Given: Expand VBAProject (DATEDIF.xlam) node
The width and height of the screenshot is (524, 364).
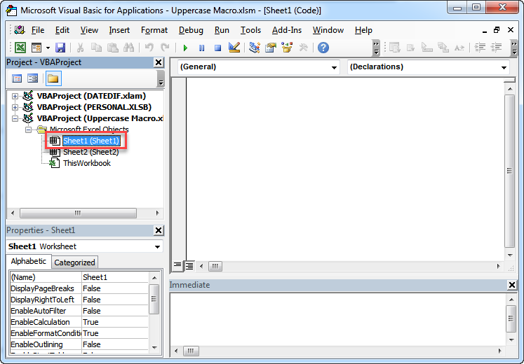Looking at the screenshot, I should pyautogui.click(x=15, y=96).
